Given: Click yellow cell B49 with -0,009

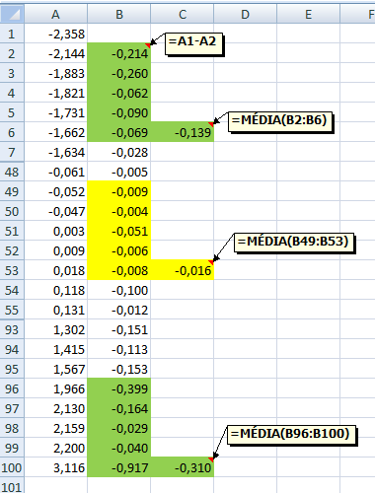Looking at the screenshot, I should point(119,191).
